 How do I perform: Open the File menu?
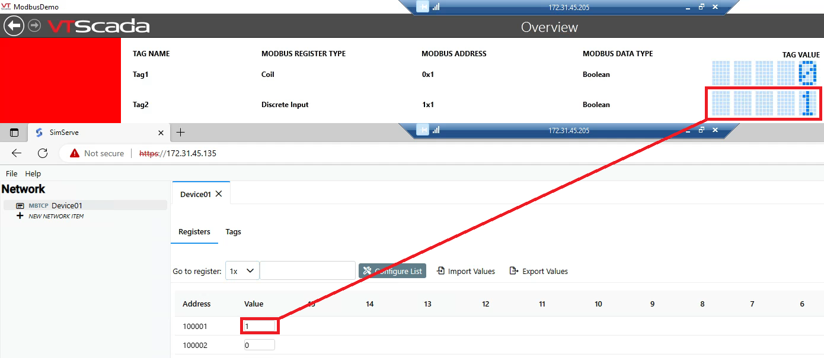tap(11, 173)
